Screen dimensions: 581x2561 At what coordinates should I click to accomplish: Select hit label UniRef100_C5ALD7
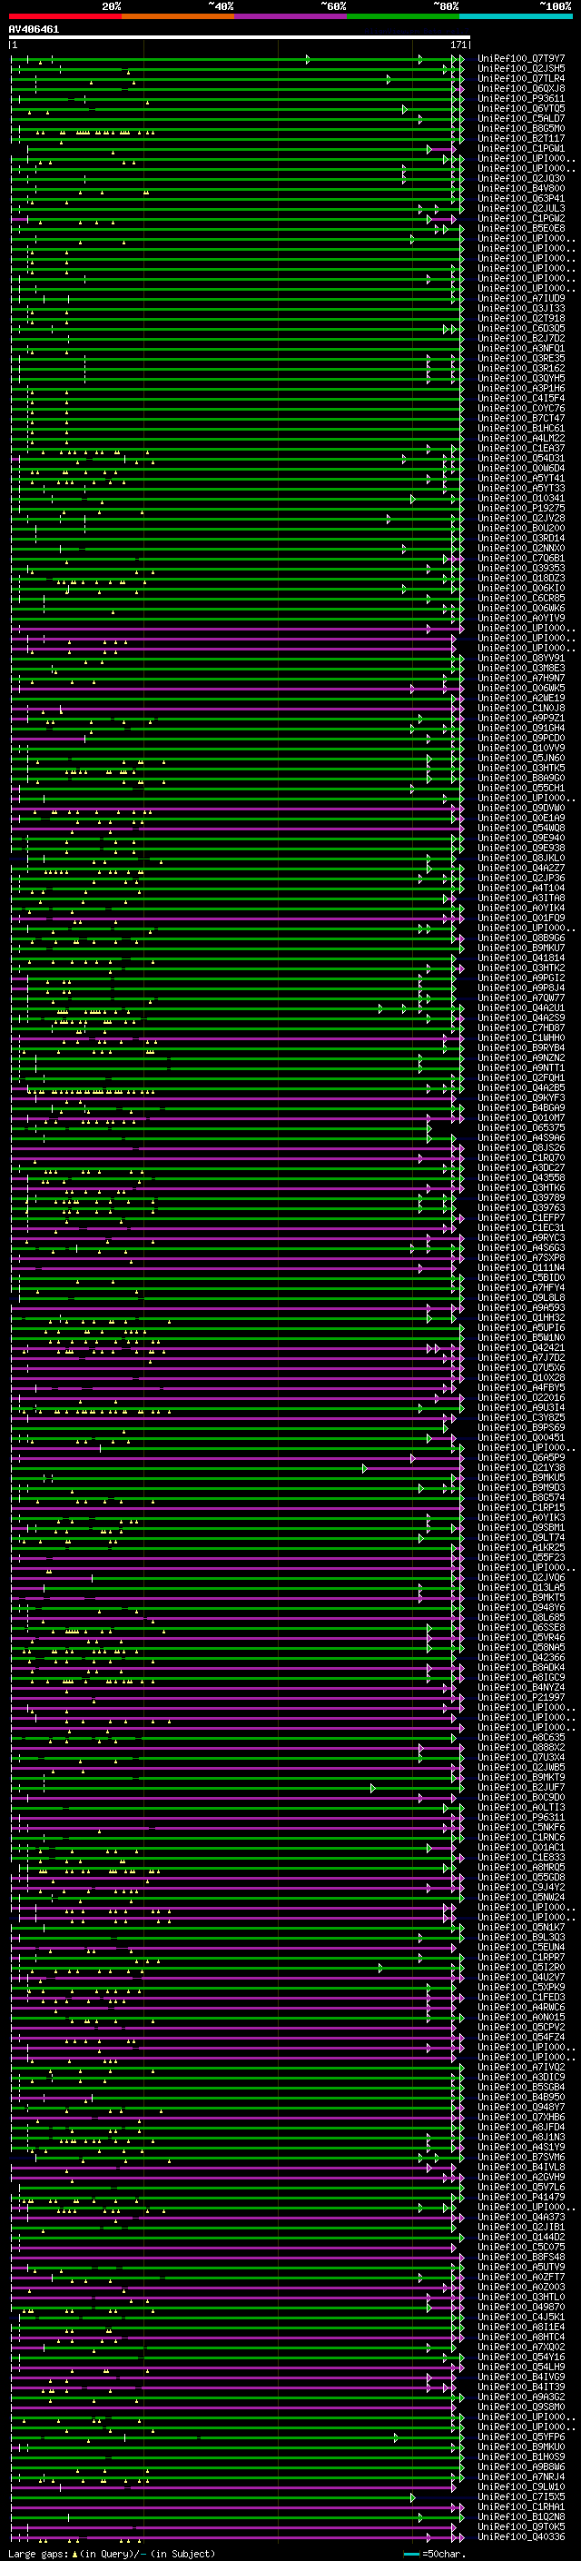[521, 118]
